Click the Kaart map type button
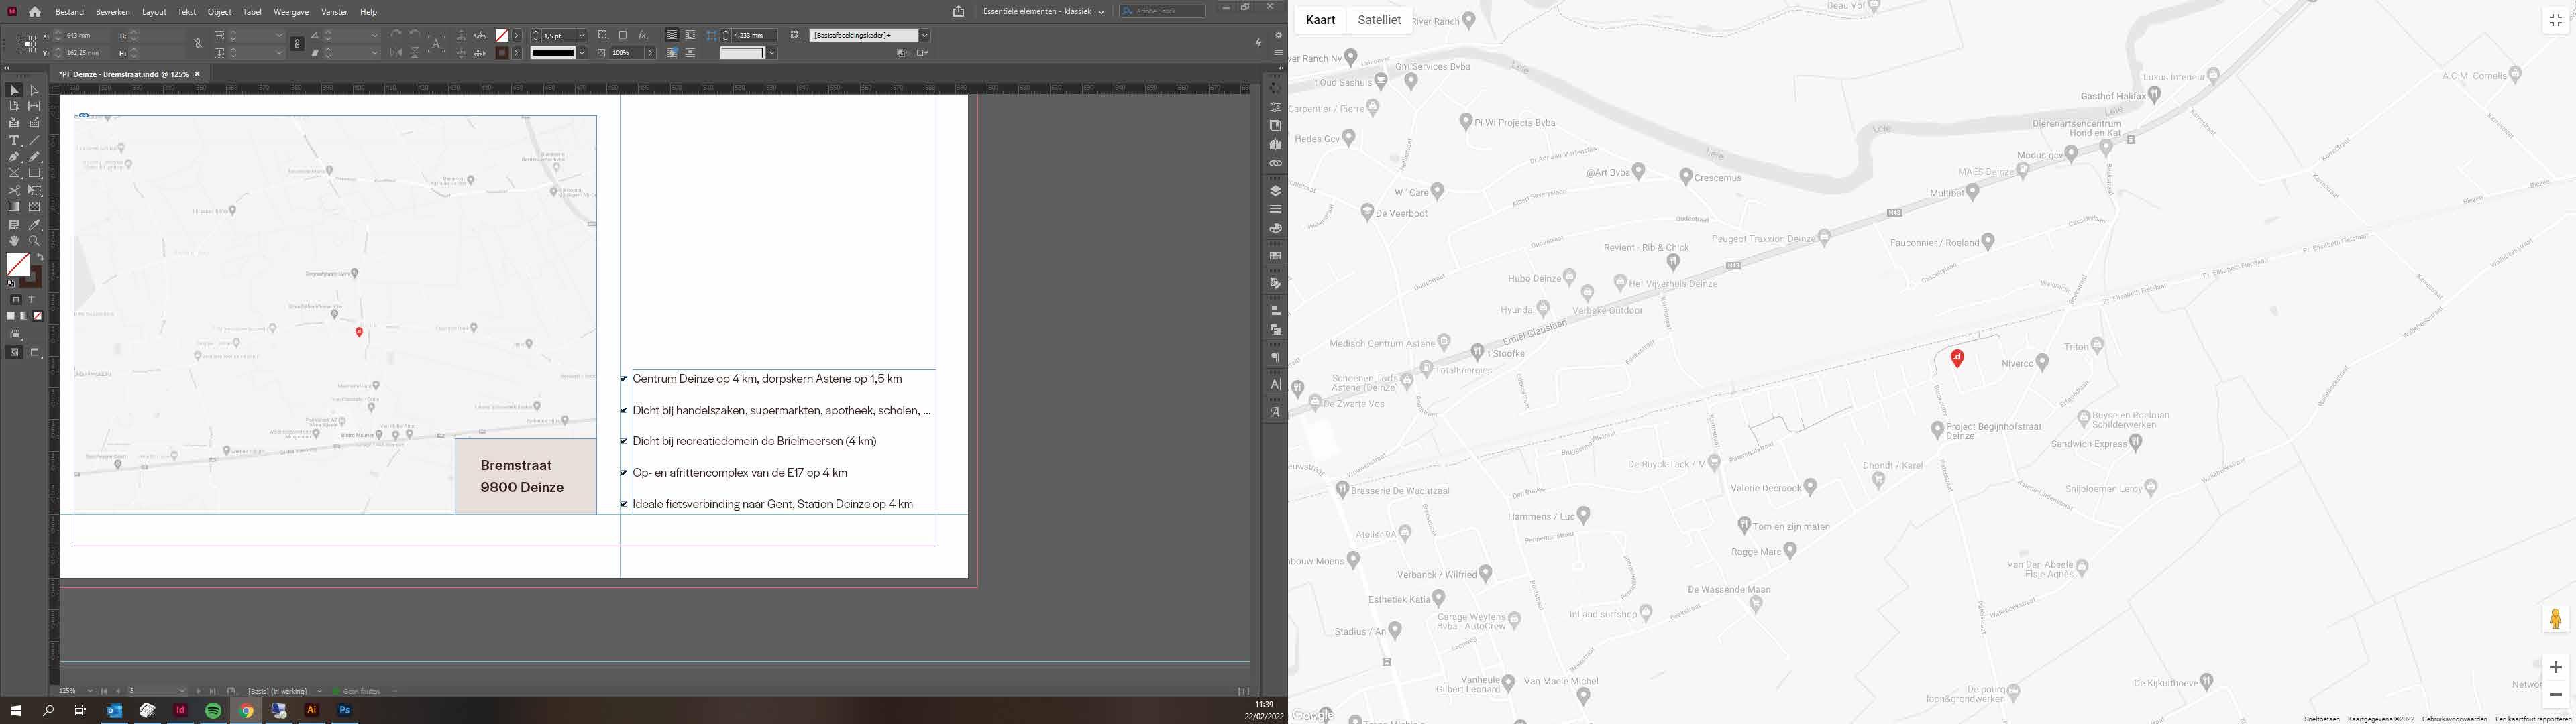Viewport: 2576px width, 724px height. pos(1320,20)
